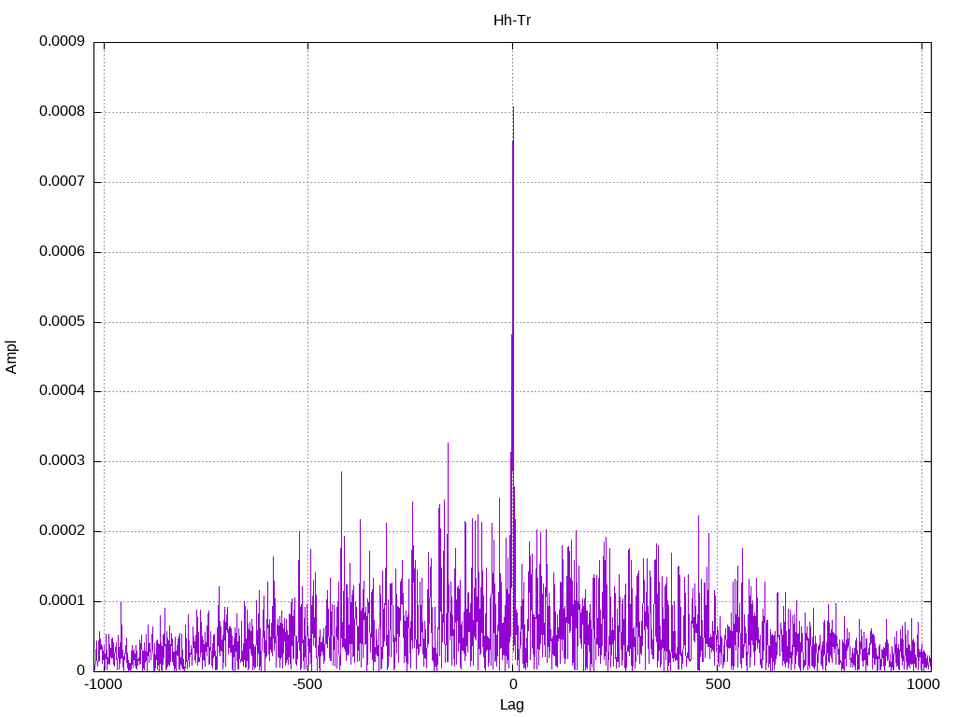Select the 0.0007 y-axis tick label
The height and width of the screenshot is (717, 957).
[63, 181]
